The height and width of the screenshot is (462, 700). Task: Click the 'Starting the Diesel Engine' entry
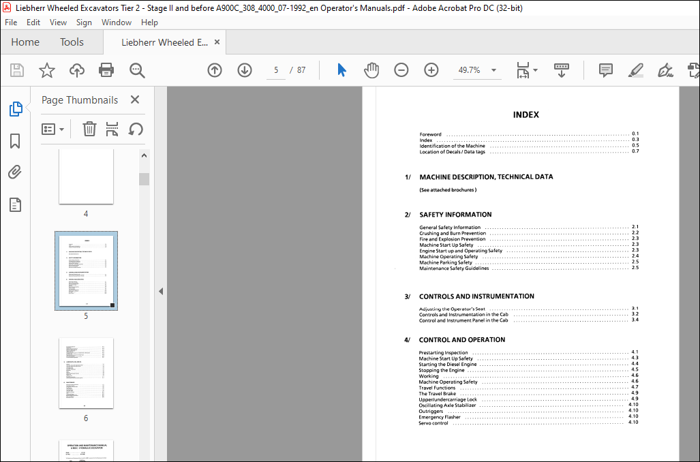coord(448,365)
